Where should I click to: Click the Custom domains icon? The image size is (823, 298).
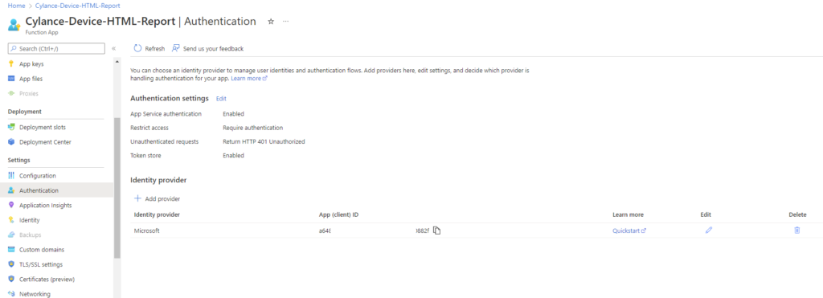point(11,250)
